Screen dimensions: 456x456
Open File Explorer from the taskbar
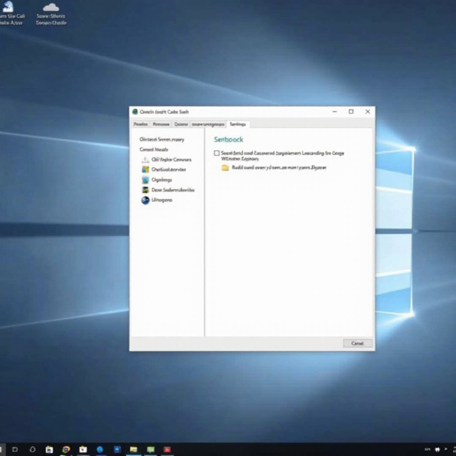click(x=134, y=450)
